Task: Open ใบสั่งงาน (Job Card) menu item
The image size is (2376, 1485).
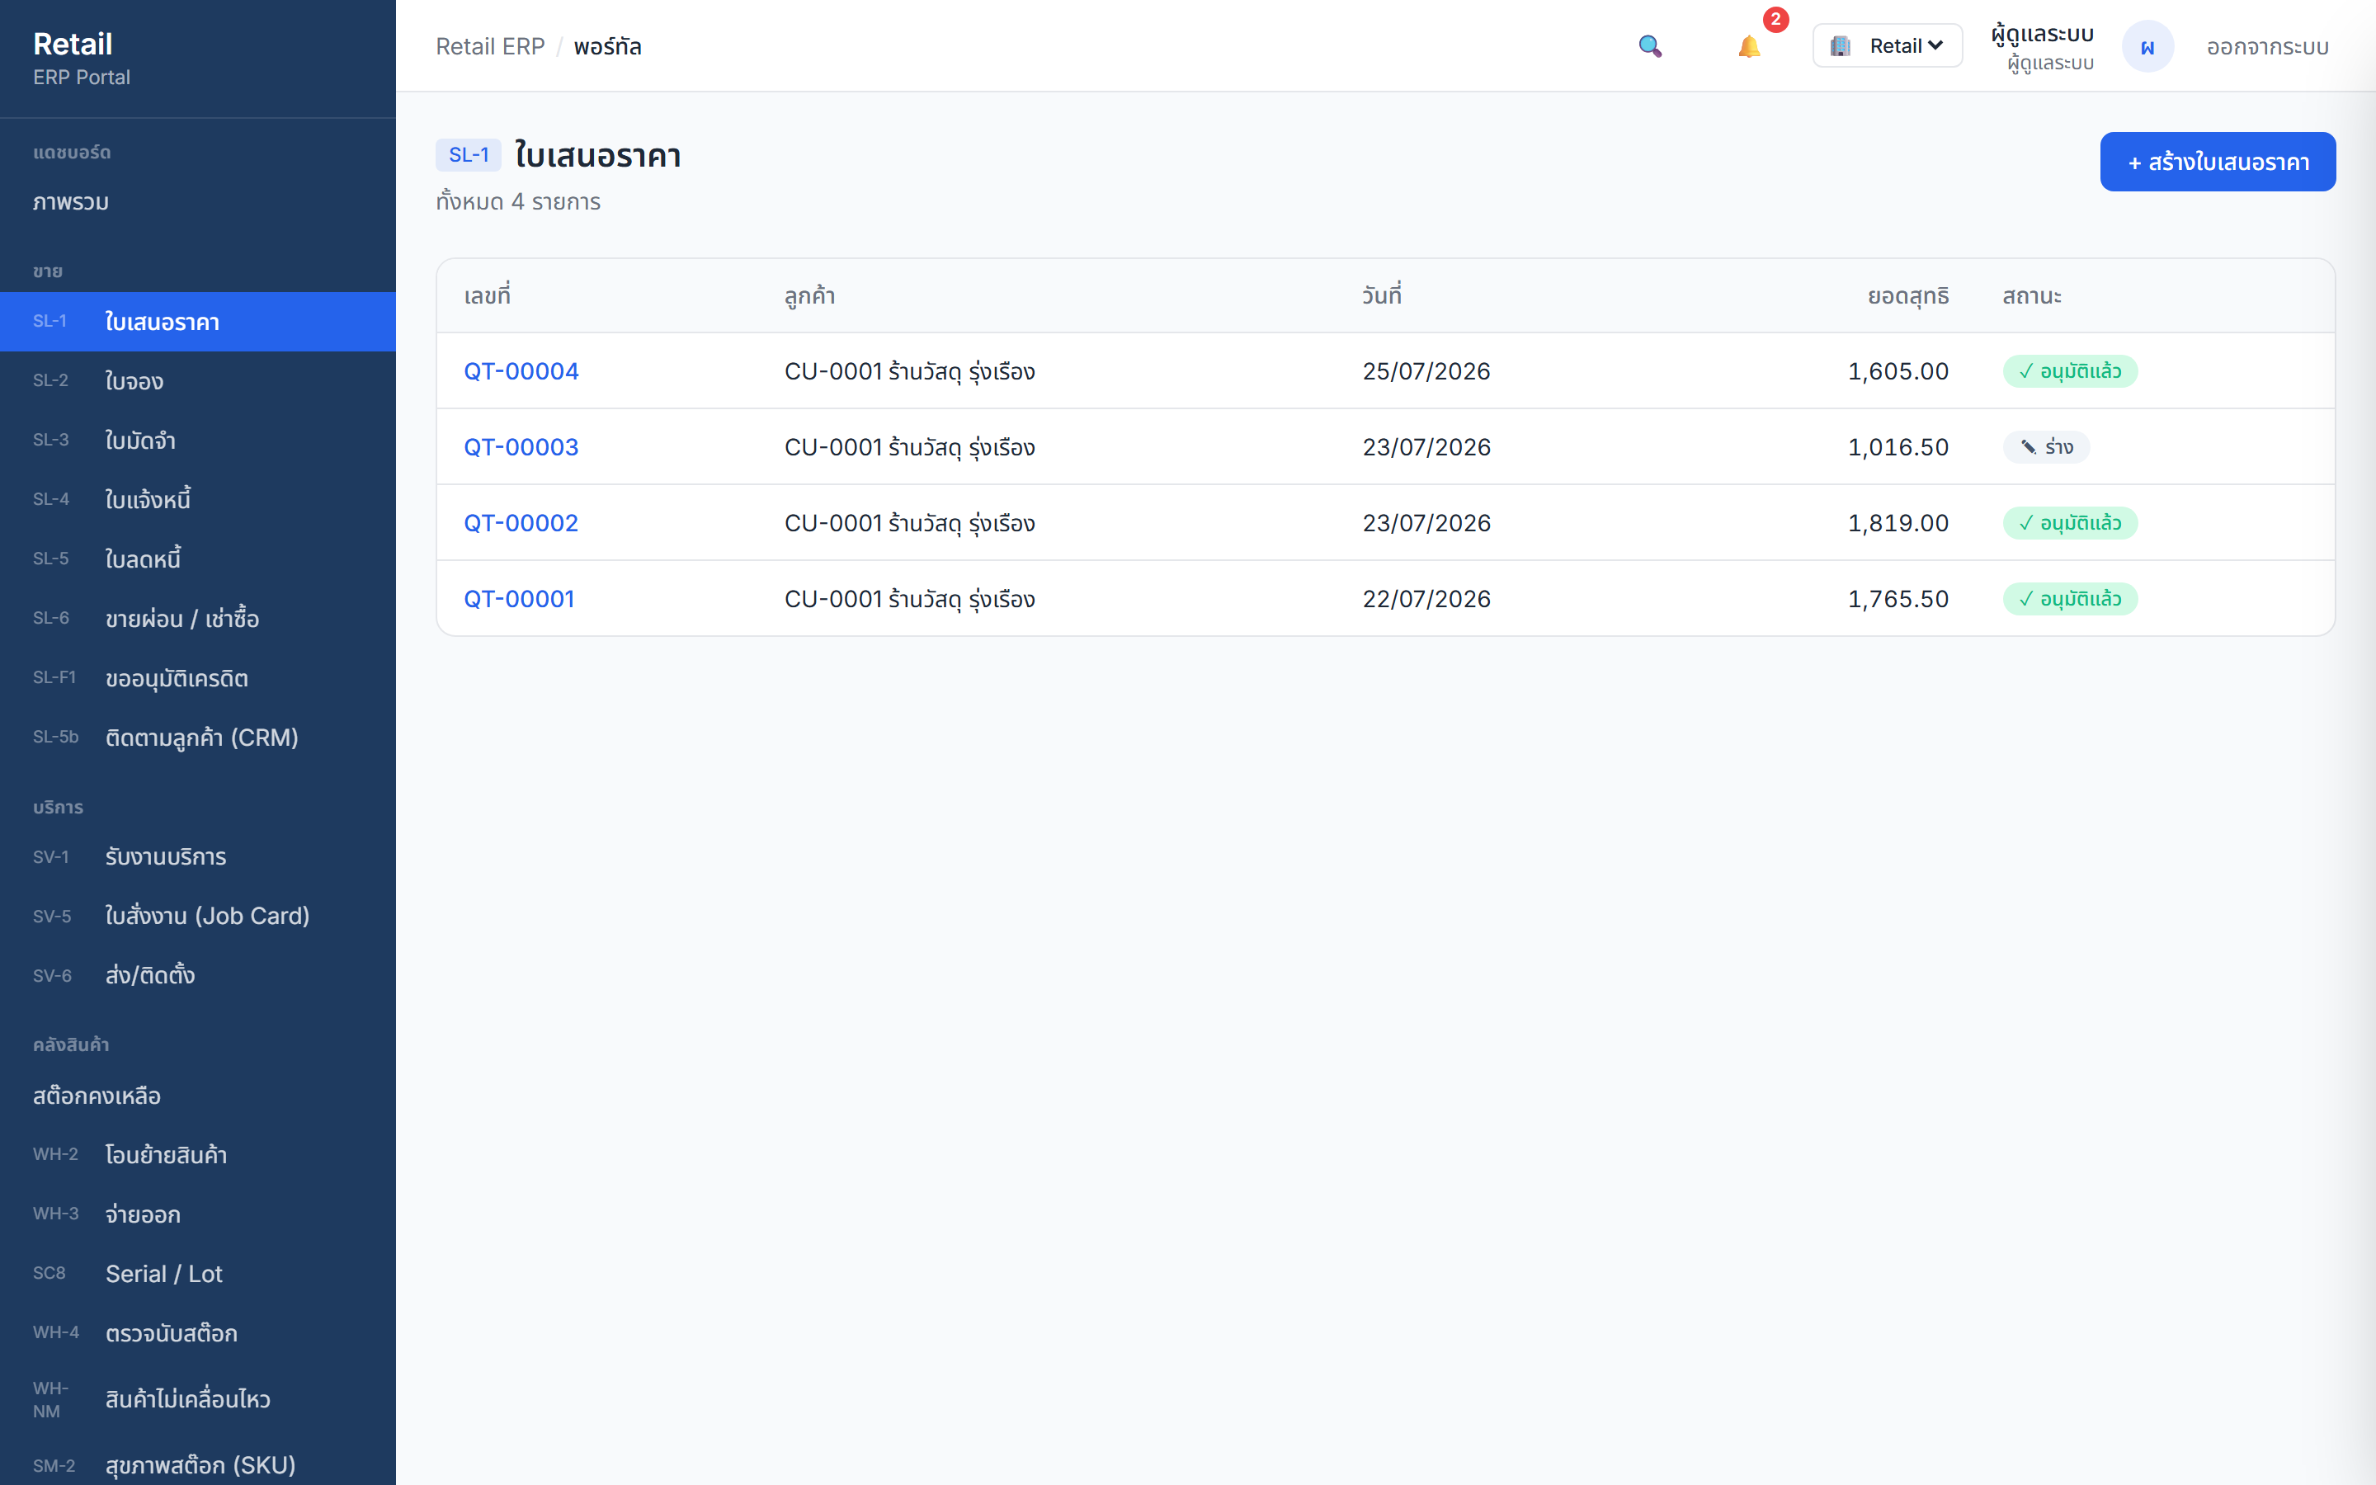Action: [x=197, y=916]
